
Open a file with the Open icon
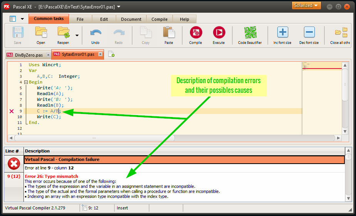[41, 32]
